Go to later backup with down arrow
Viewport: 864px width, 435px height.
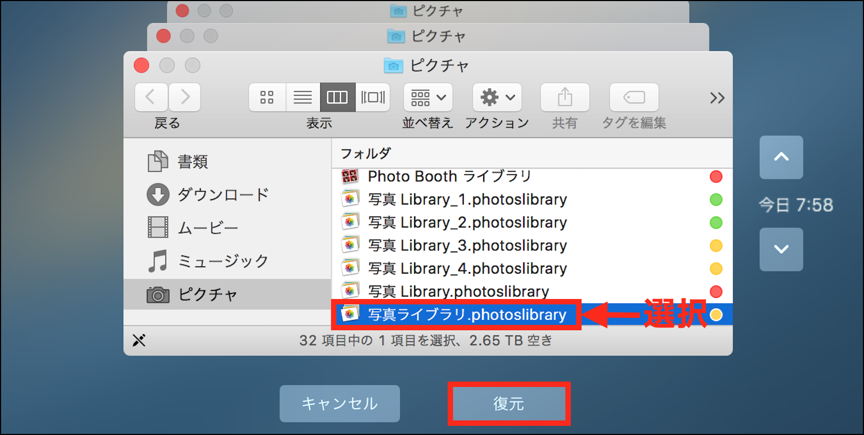[x=781, y=249]
